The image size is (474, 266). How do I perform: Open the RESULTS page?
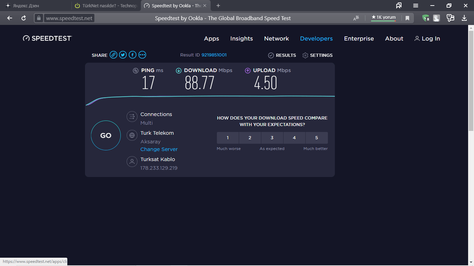coord(282,55)
